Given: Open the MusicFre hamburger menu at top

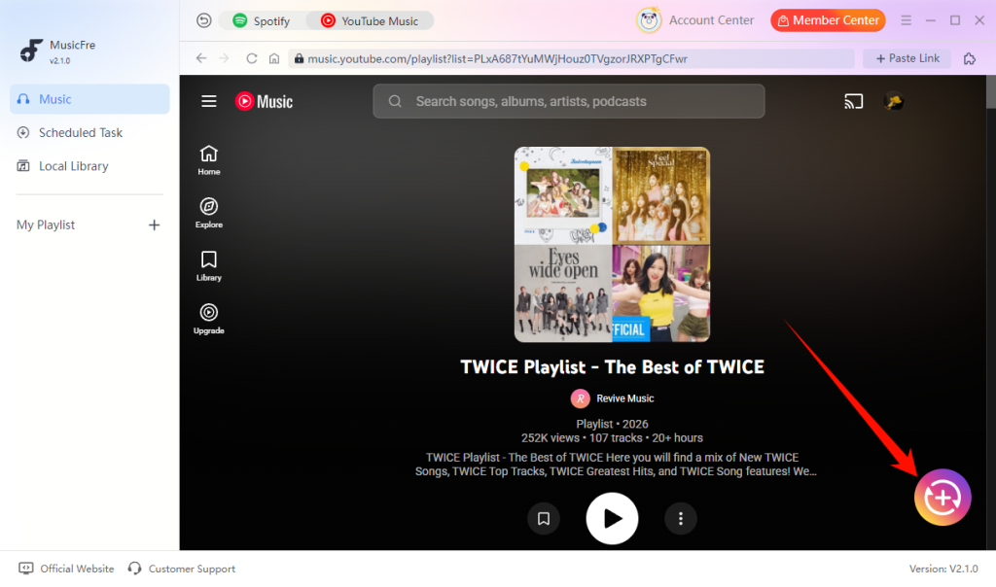Looking at the screenshot, I should (906, 20).
